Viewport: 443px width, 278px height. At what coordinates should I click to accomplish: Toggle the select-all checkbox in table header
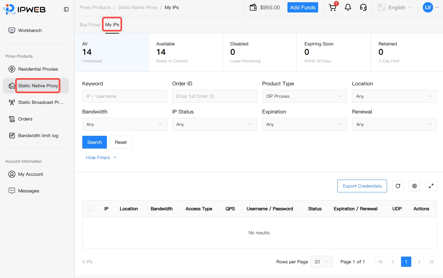(90, 209)
